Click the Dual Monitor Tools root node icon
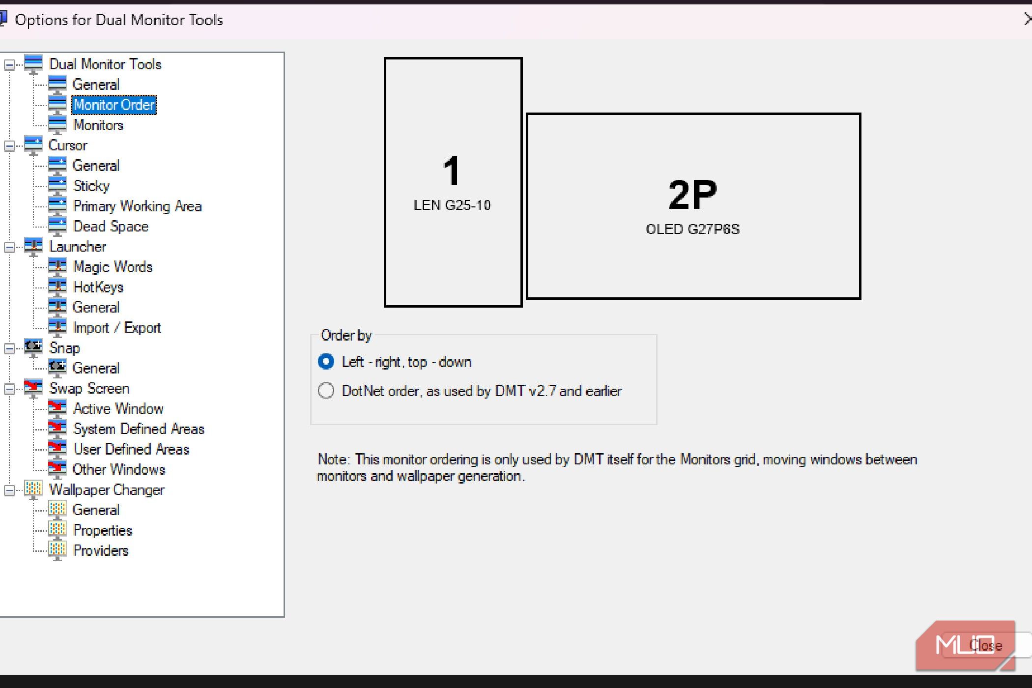 (x=33, y=64)
